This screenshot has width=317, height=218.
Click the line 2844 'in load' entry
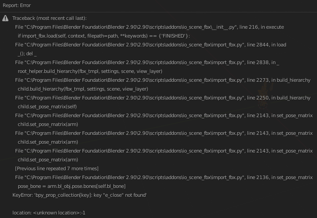coord(151,45)
